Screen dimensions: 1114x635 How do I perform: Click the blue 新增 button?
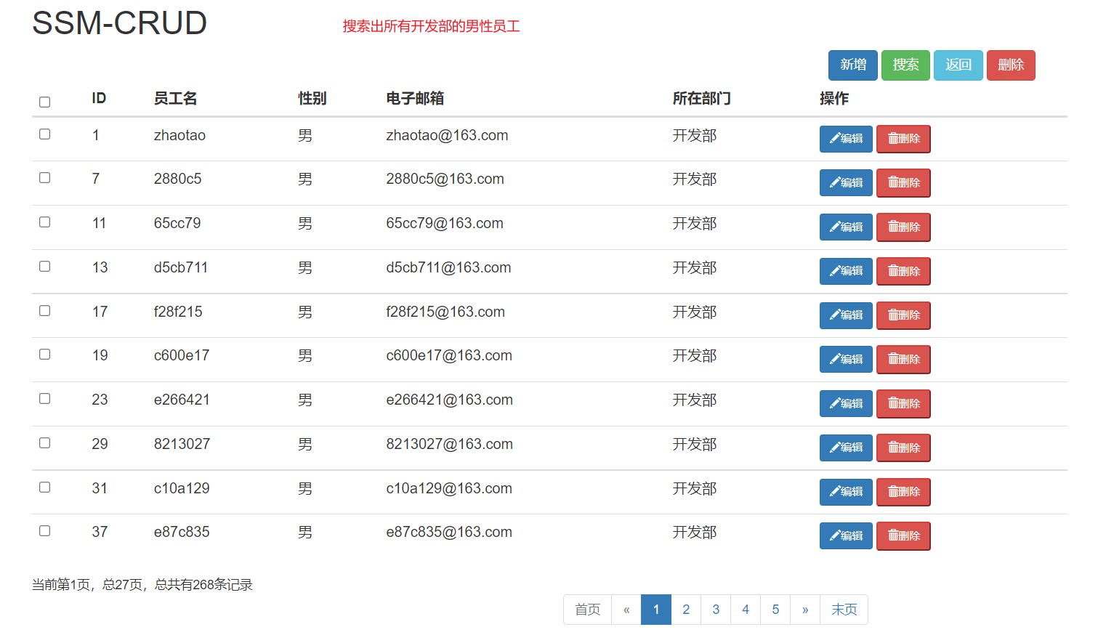coord(852,65)
